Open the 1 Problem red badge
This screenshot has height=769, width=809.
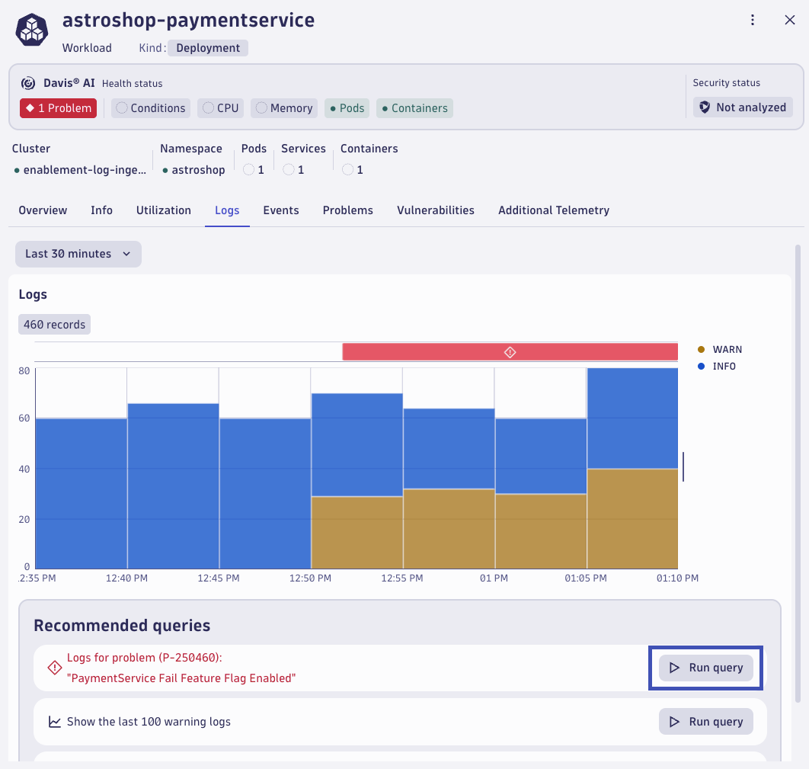59,108
